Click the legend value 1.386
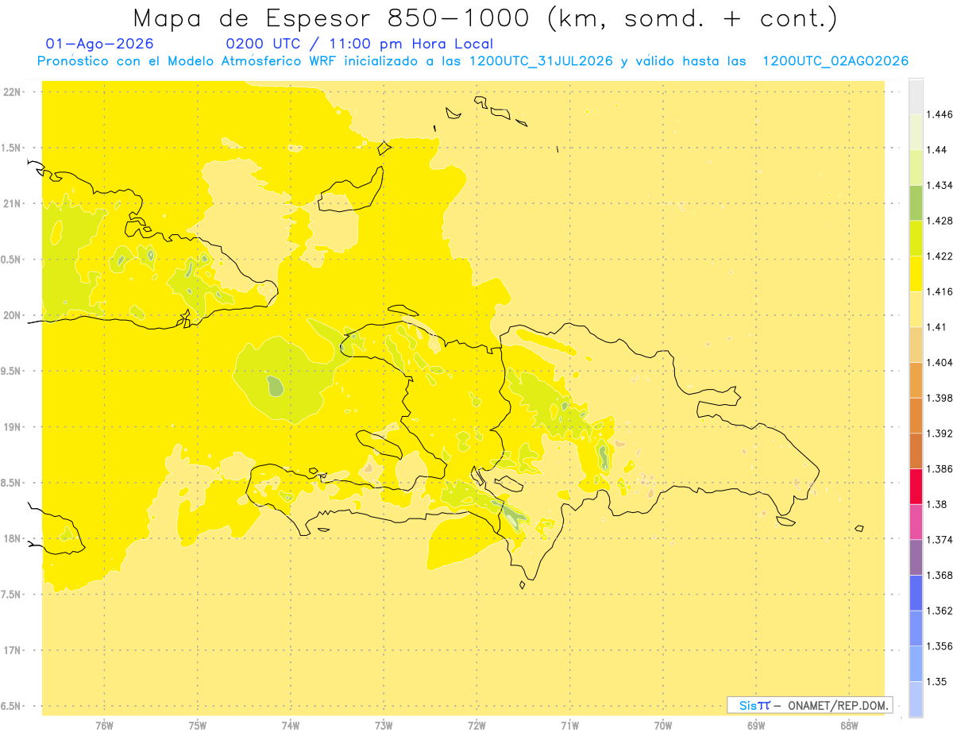Screen dimensions: 953x736 point(941,468)
